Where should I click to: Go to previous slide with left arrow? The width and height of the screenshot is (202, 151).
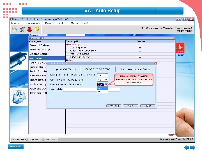[x=187, y=147]
